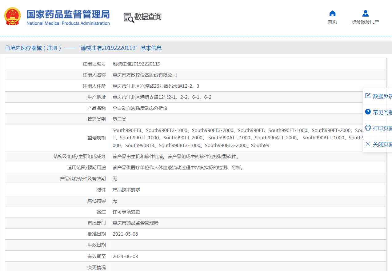Click management category value 第二类

(119, 119)
